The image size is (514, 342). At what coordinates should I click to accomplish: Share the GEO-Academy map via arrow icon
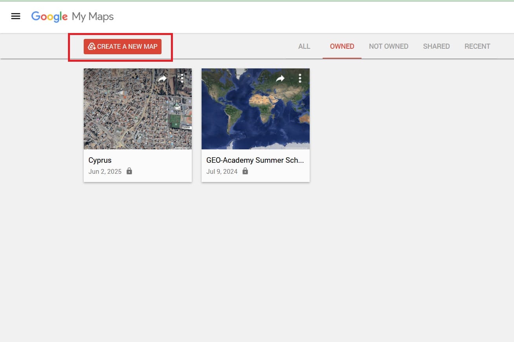tap(280, 79)
